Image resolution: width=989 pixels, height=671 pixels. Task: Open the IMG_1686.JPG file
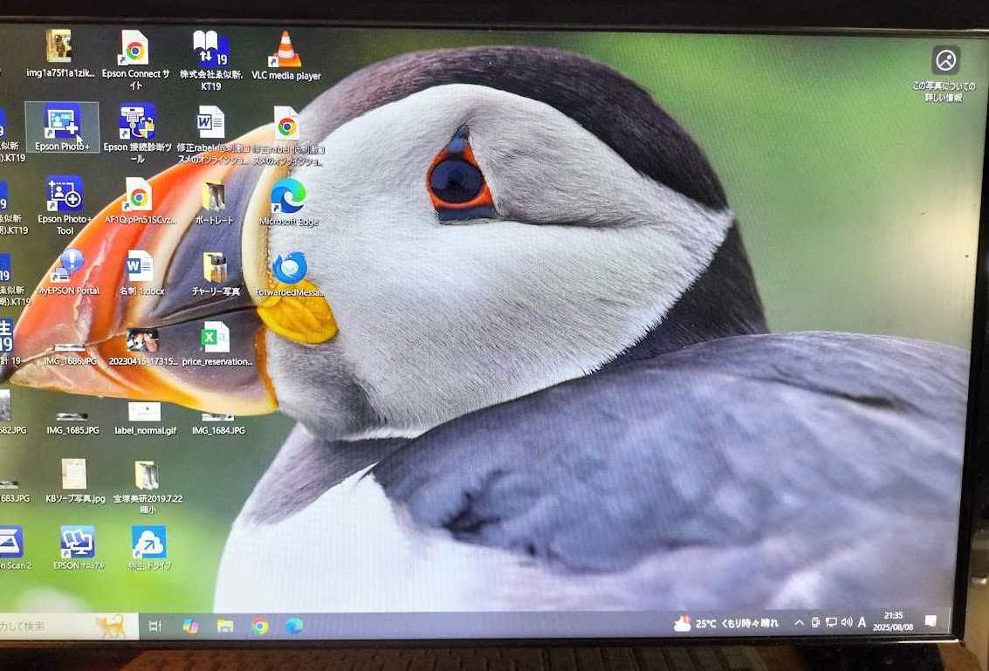click(x=70, y=348)
